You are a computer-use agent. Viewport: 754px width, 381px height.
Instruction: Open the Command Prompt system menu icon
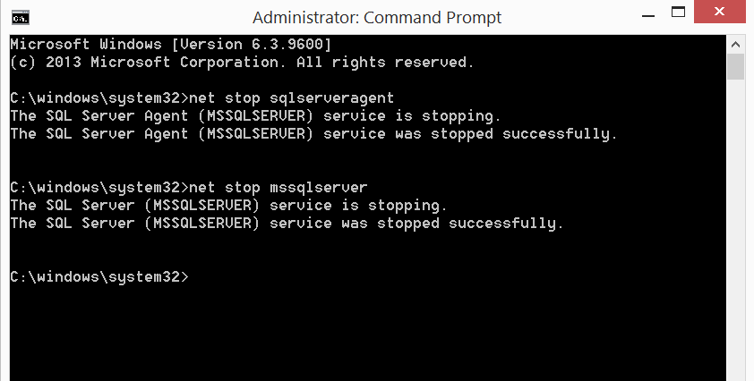tap(21, 17)
